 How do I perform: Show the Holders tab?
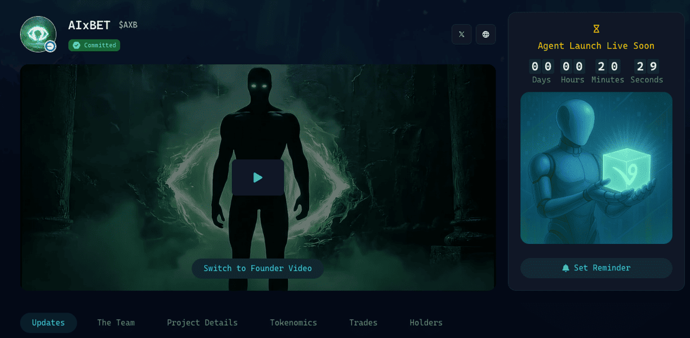[426, 323]
